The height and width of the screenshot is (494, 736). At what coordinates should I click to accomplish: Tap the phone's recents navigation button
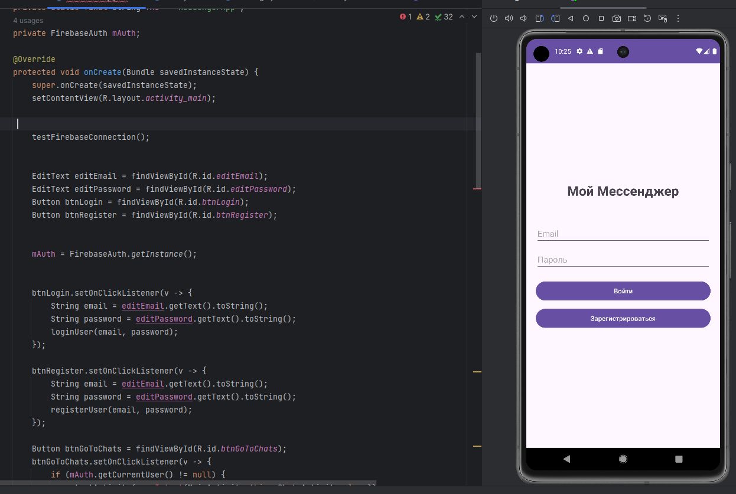coord(679,459)
